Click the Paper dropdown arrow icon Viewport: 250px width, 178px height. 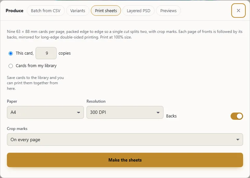[78, 113]
